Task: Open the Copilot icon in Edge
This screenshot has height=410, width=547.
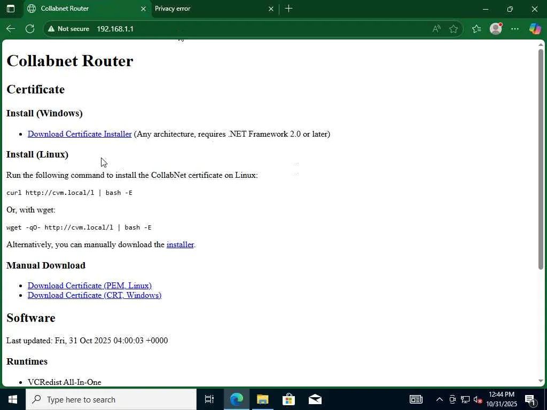Action: 535,29
